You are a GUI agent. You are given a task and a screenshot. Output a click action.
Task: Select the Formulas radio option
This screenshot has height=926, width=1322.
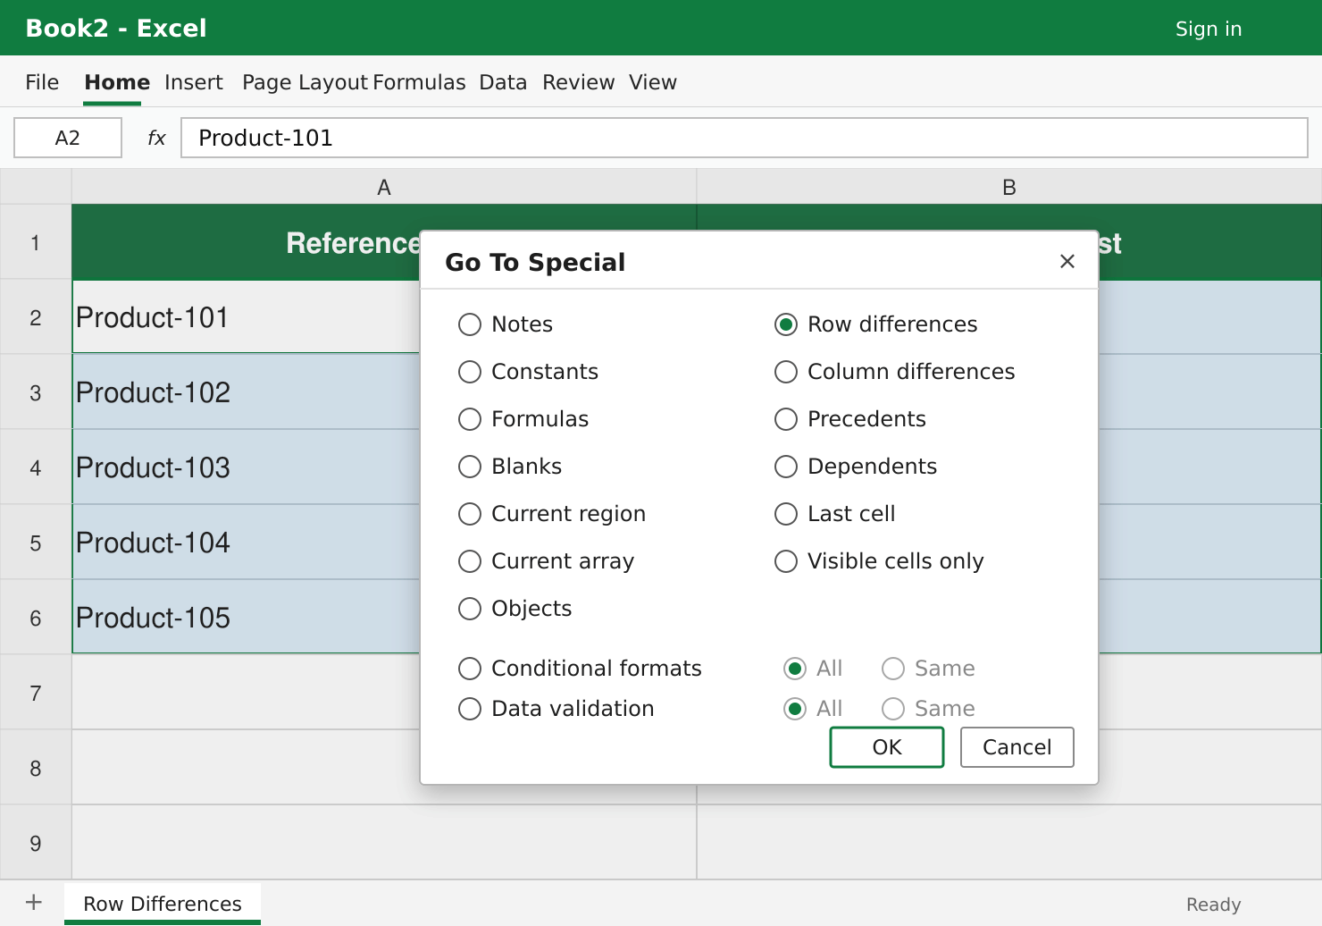[x=523, y=419]
